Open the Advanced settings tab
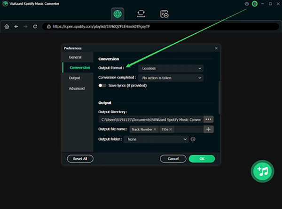 78,88
